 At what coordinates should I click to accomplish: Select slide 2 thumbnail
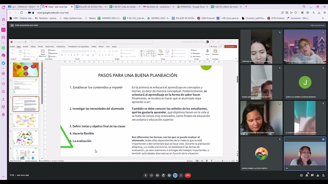coord(26,87)
